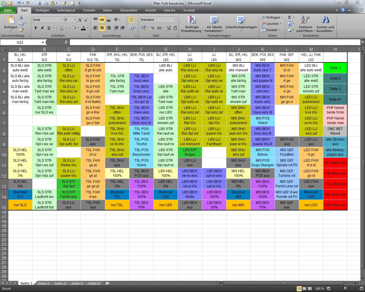The width and height of the screenshot is (365, 292).
Task: Click the Einfügen paste button
Action: (11, 23)
